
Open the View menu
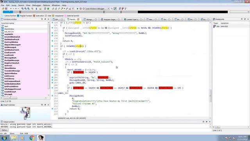[28, 5]
